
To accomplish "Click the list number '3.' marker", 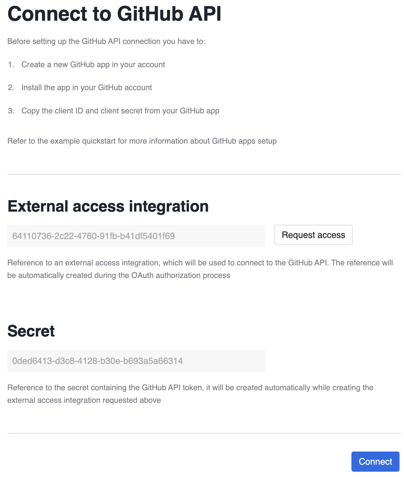I will 11,111.
